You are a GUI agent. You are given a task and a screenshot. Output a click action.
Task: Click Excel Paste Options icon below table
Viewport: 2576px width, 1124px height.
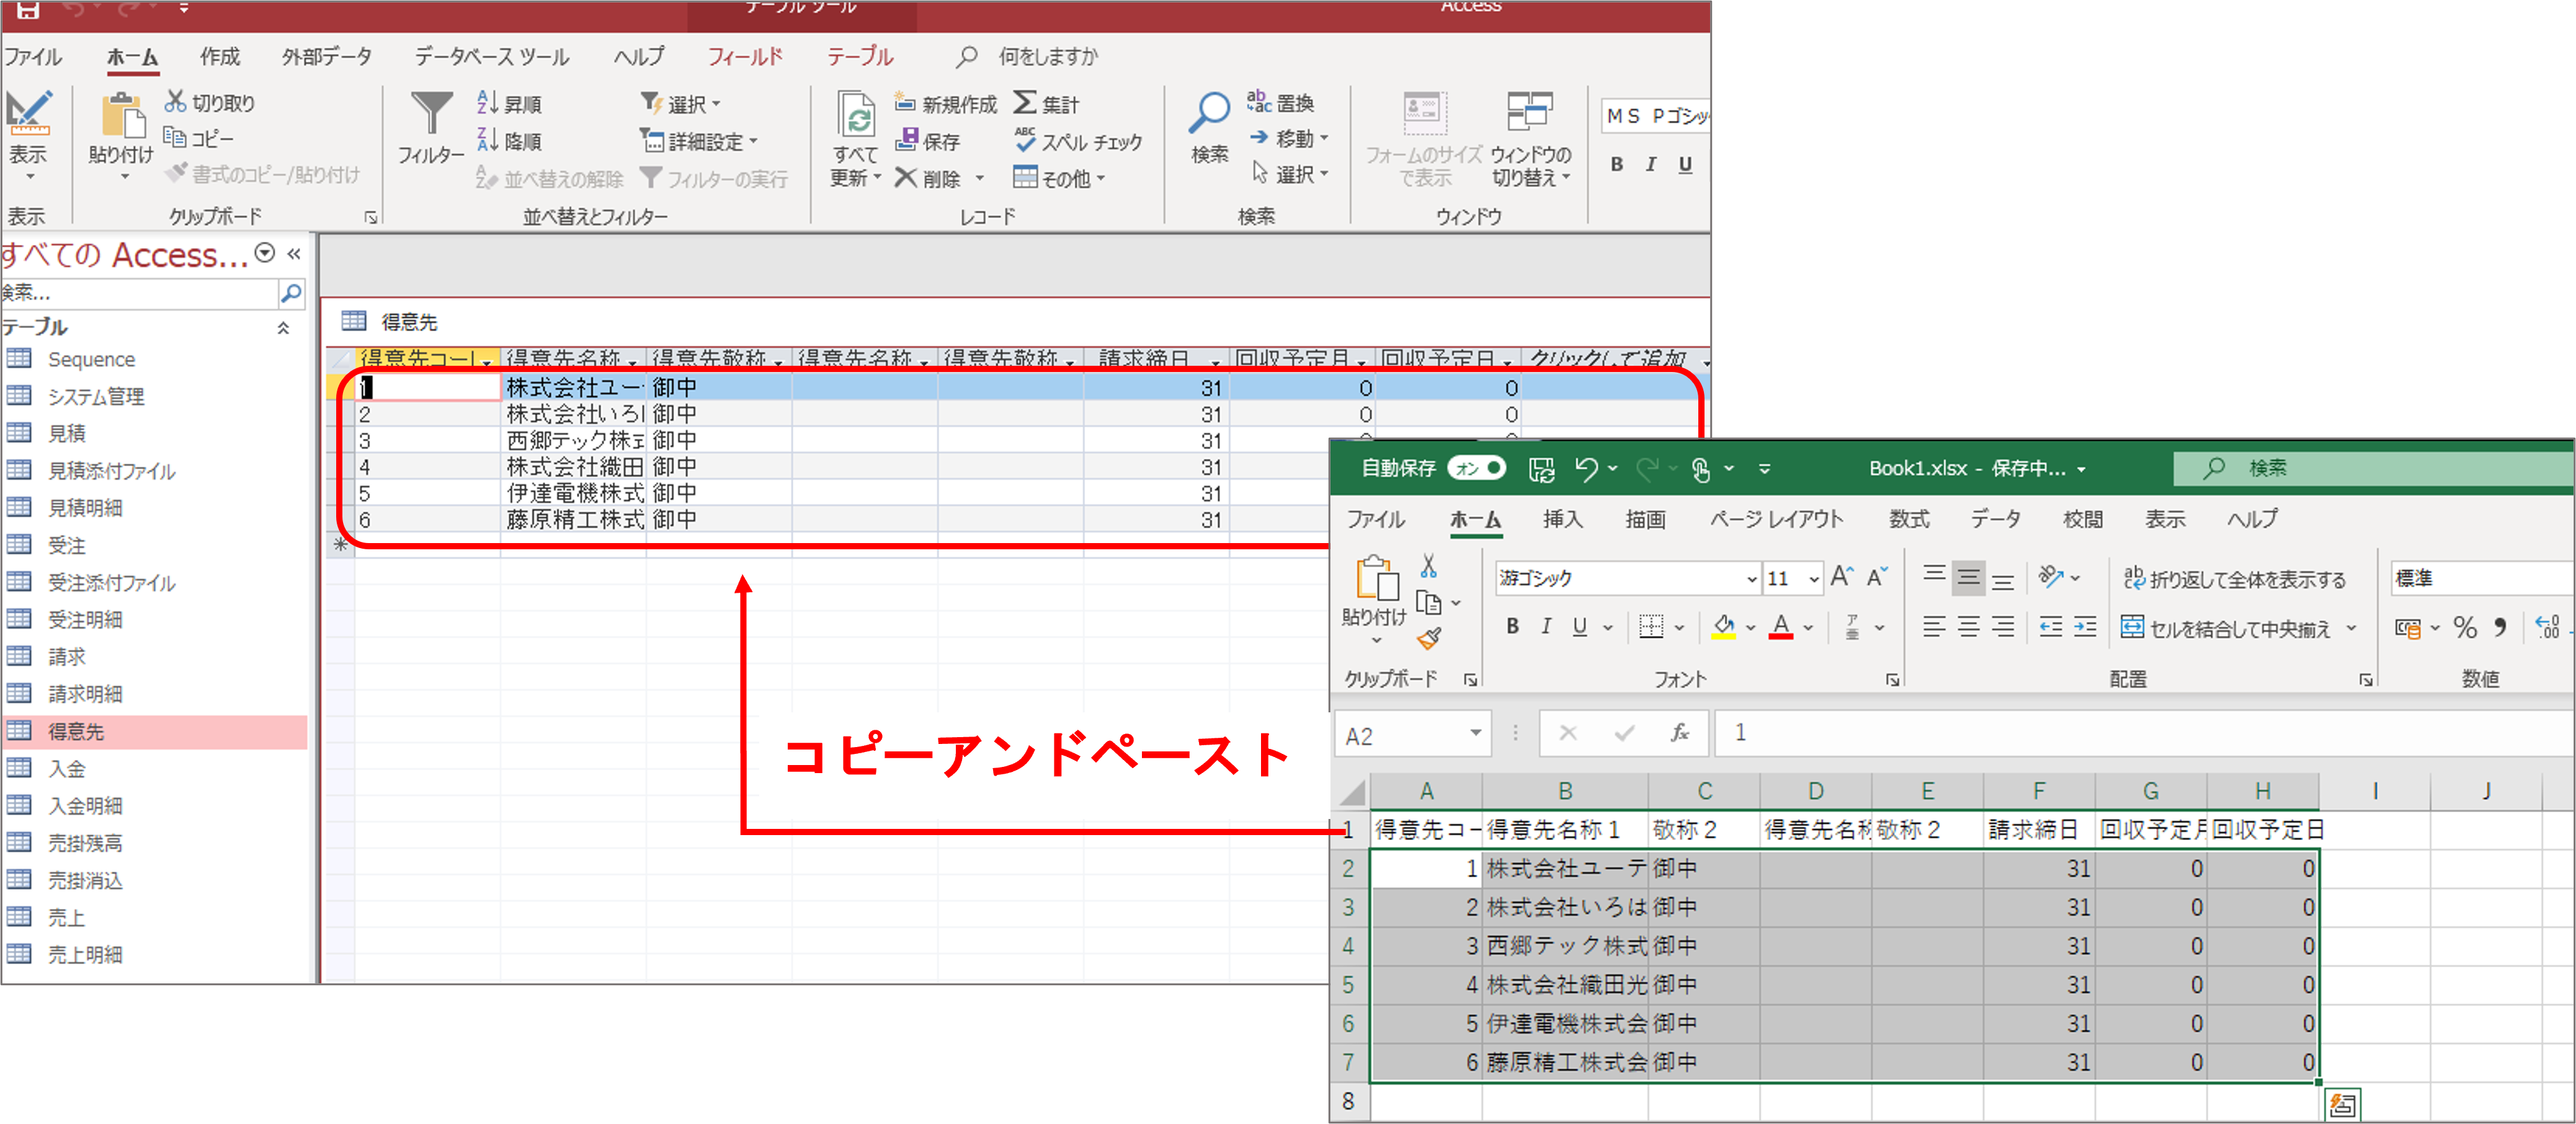2342,1104
